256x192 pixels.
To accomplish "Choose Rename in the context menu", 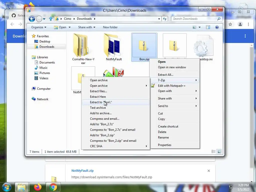I will [175, 137].
